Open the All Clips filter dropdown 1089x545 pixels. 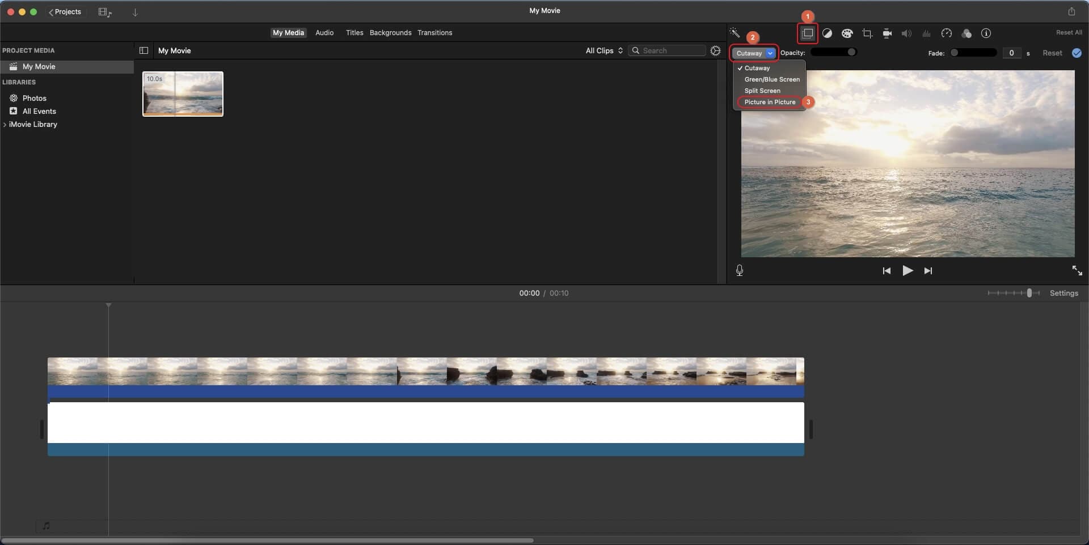(604, 50)
